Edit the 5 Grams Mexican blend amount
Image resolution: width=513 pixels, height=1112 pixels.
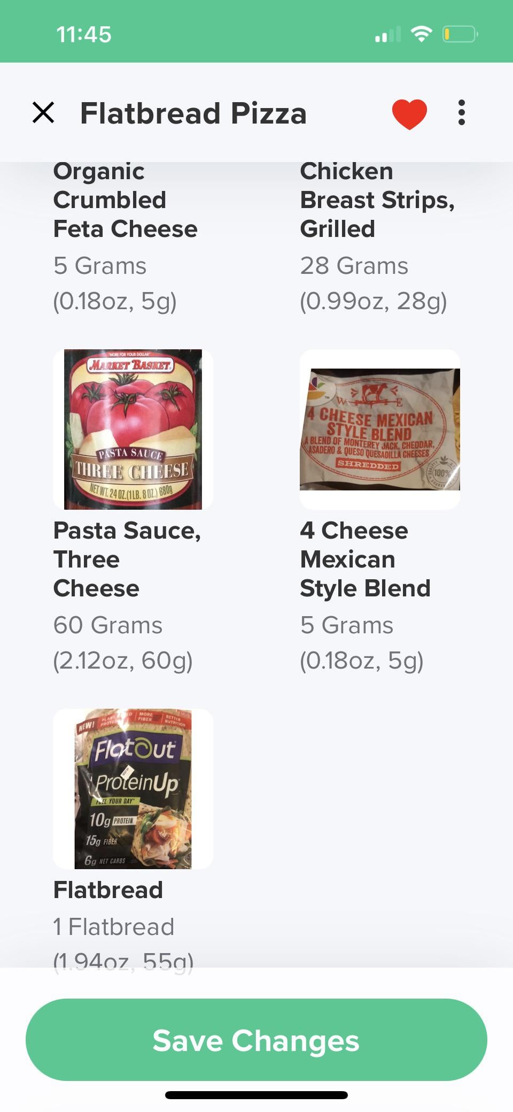tap(347, 625)
